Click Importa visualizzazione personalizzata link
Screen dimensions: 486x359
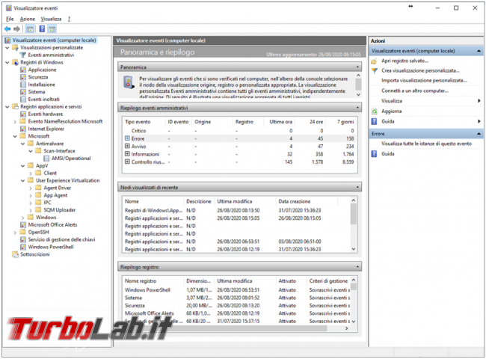(x=424, y=81)
